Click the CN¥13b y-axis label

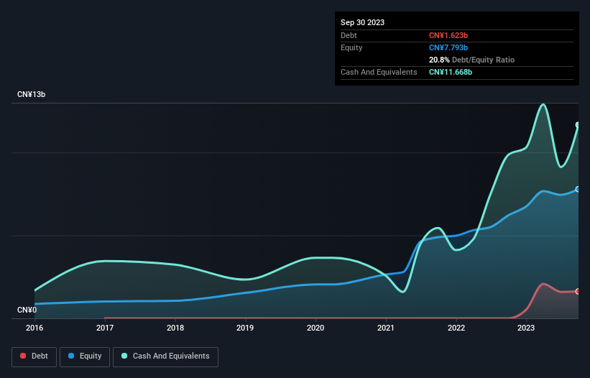tap(31, 94)
